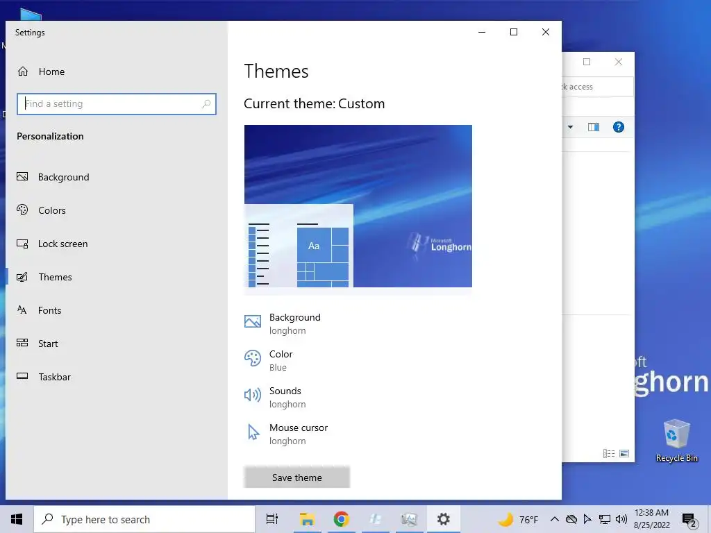Click the network icon in system tray
711x533 pixels.
click(x=605, y=519)
